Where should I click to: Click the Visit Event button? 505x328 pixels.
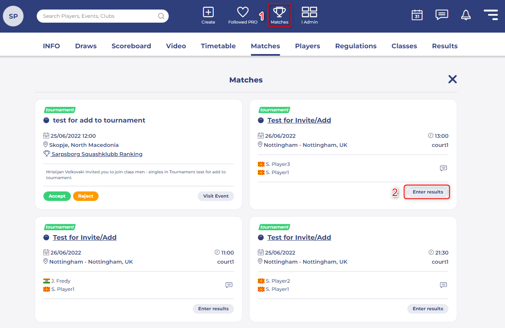click(x=216, y=196)
